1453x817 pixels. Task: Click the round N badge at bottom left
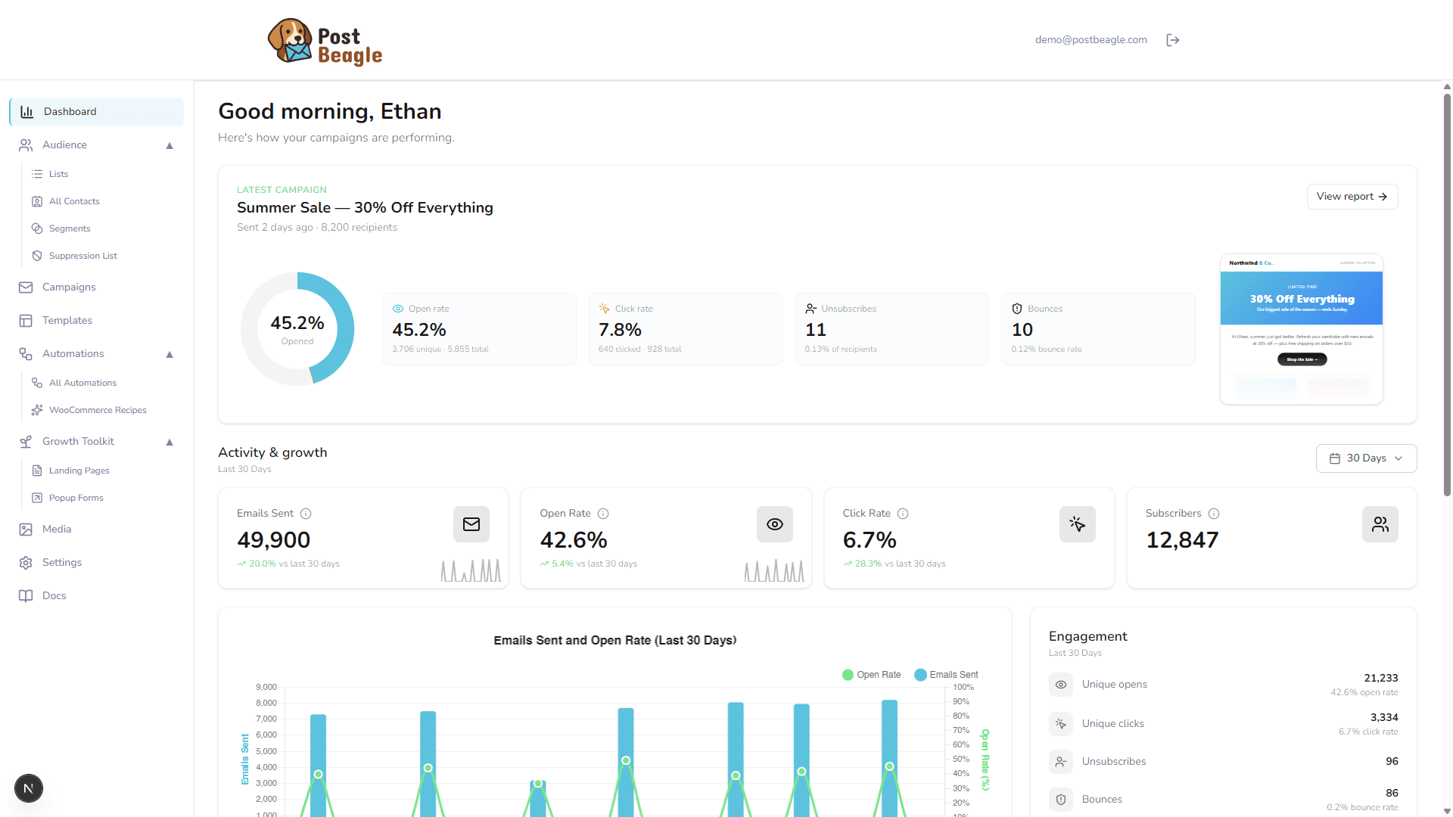tap(29, 788)
